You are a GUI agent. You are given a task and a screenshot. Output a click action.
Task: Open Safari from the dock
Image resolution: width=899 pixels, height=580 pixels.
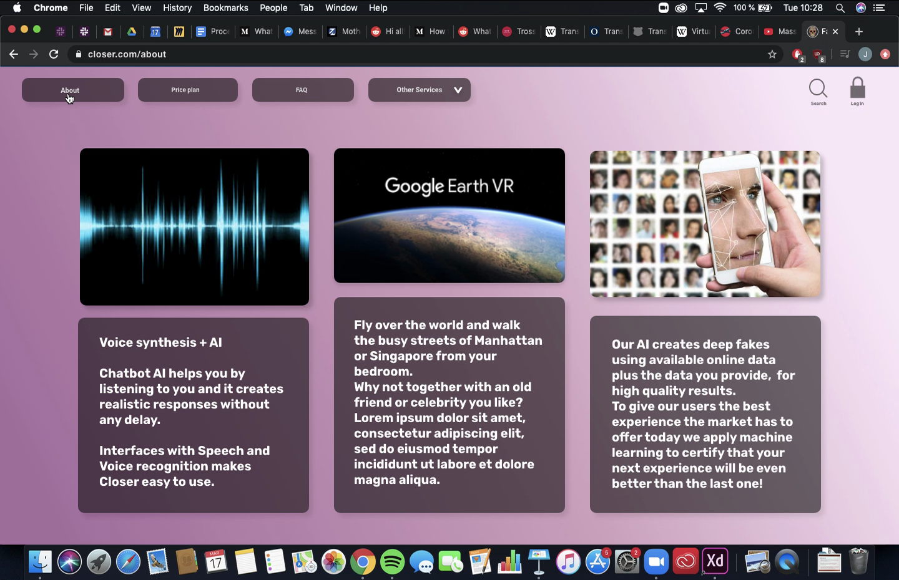pyautogui.click(x=128, y=562)
